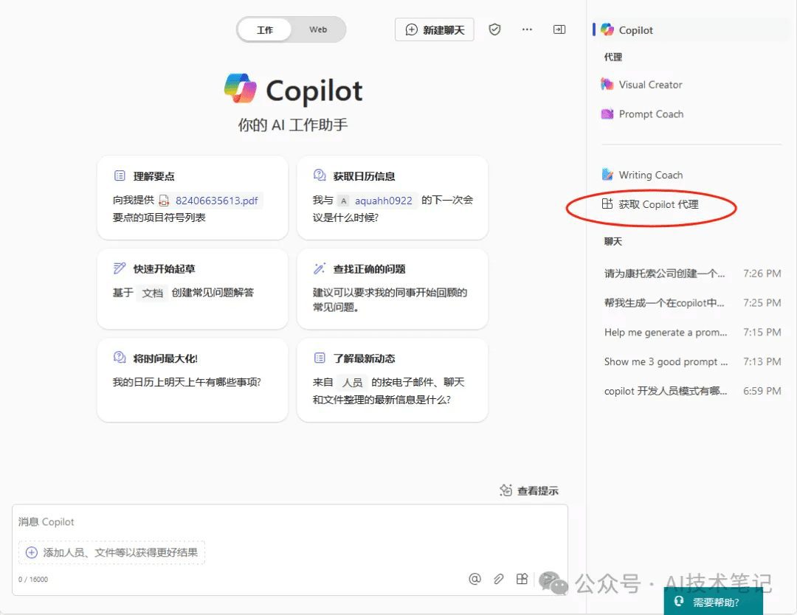The image size is (797, 615).
Task: Select the 理解要点 prompt card
Action: 193,198
